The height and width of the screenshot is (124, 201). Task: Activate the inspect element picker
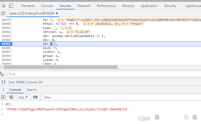click(3, 6)
